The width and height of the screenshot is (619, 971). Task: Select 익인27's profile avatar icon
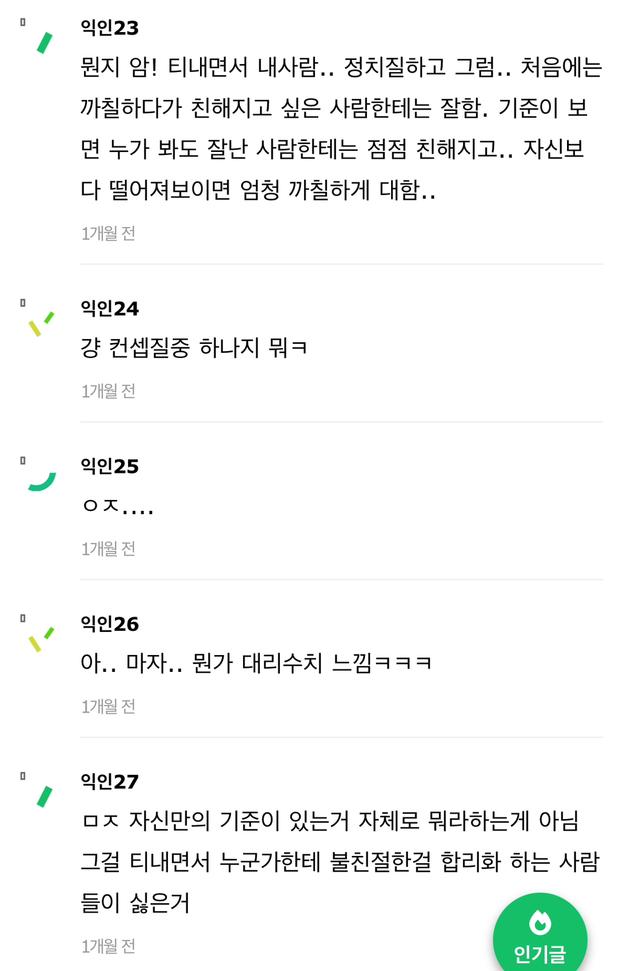point(44,797)
